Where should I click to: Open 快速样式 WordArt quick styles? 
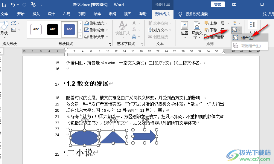click(x=123, y=30)
